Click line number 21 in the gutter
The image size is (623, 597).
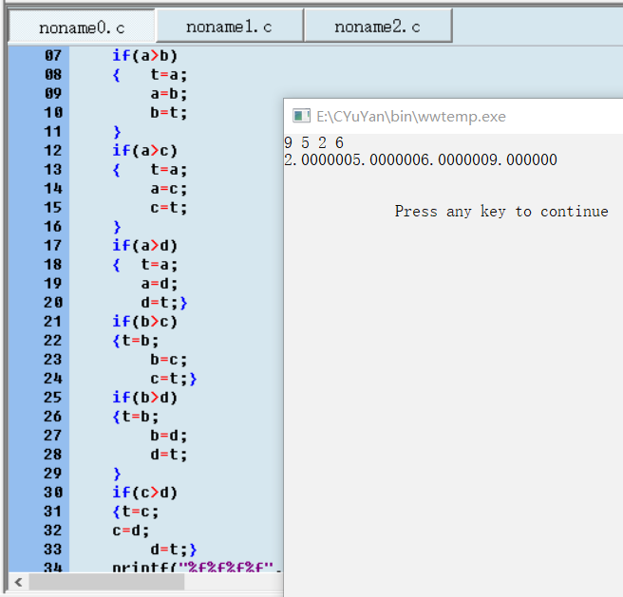[53, 322]
